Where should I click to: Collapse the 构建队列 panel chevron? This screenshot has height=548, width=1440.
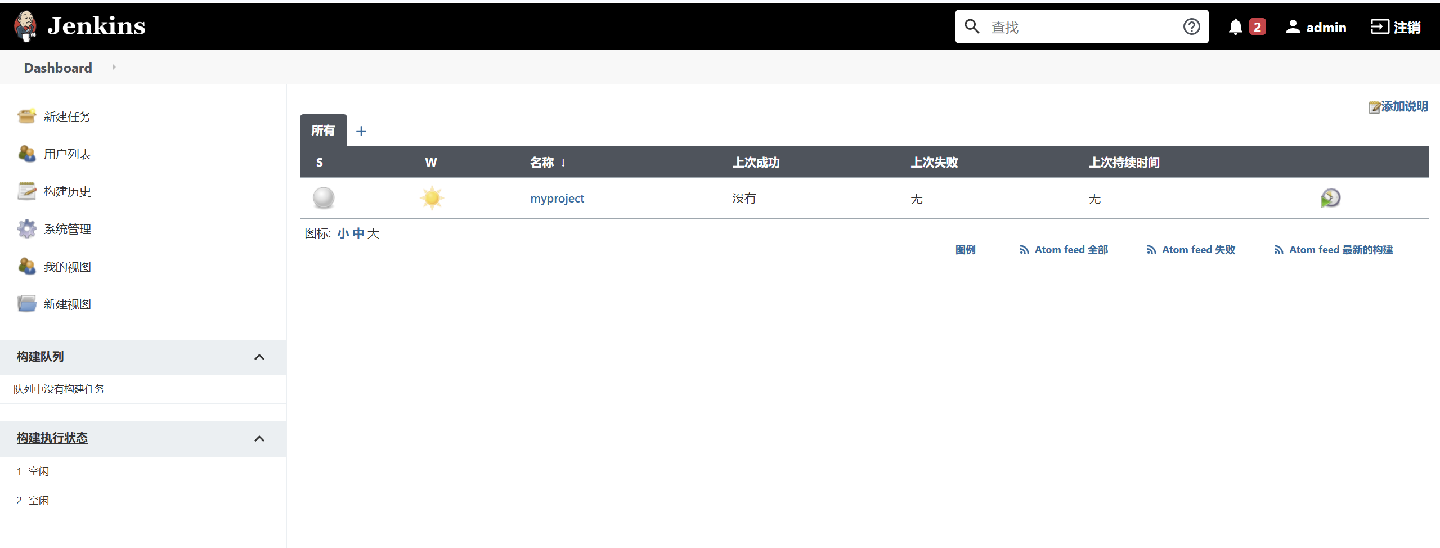point(259,357)
